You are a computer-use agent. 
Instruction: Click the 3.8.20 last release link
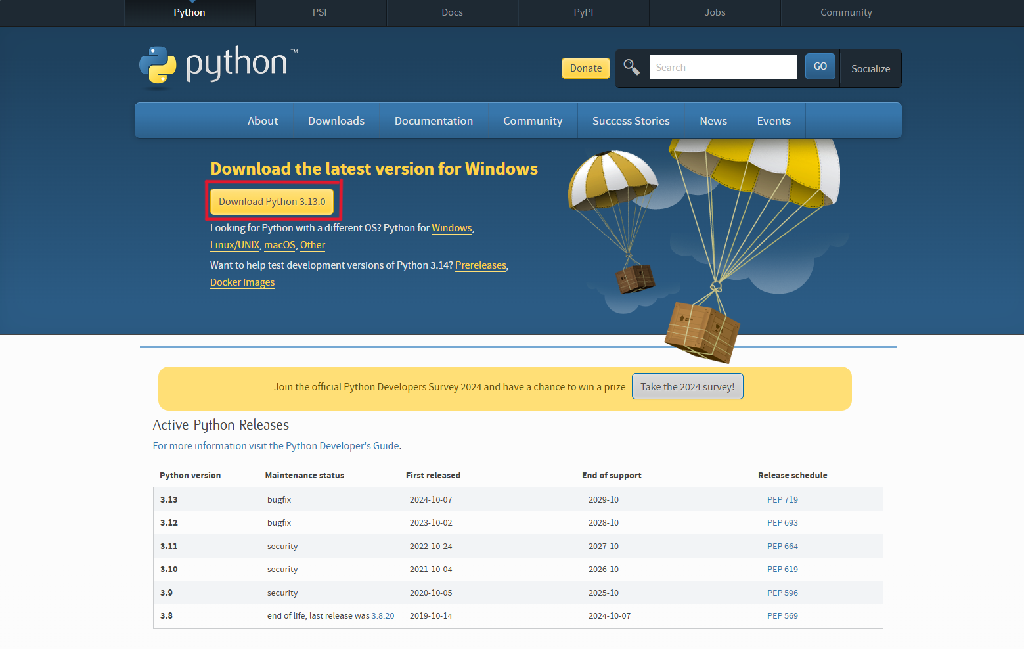click(x=383, y=616)
